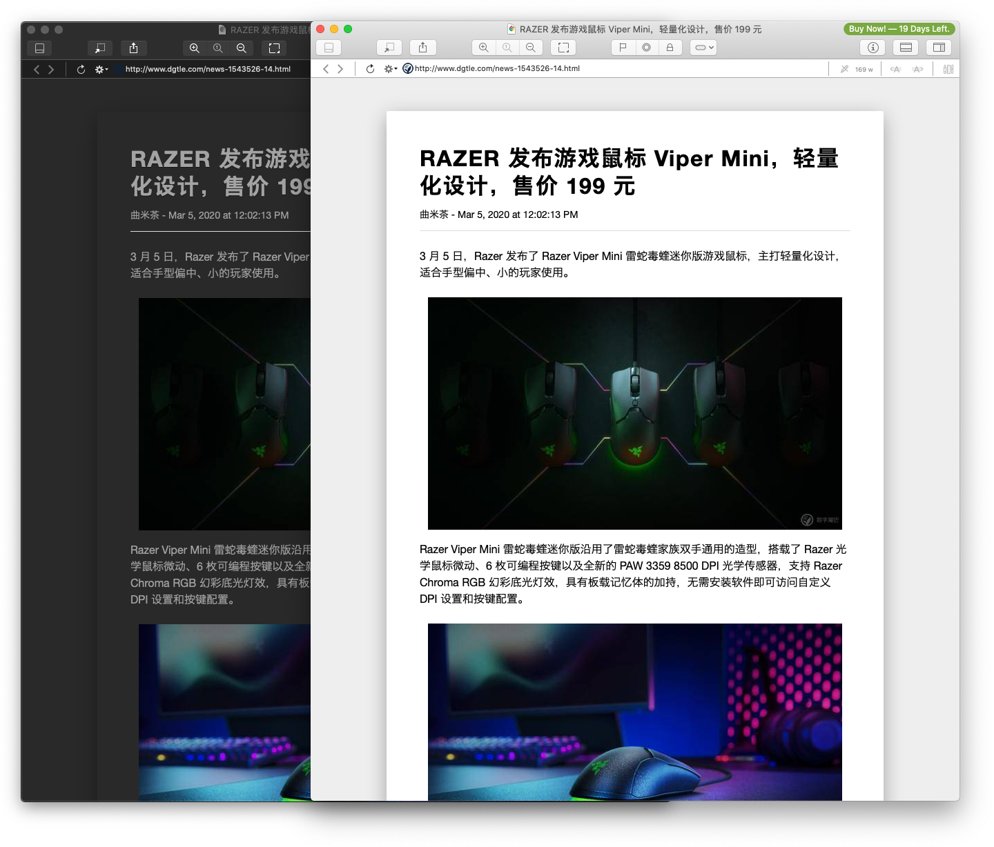Open the pill-shaped dropdown in the light window toolbar

(703, 48)
